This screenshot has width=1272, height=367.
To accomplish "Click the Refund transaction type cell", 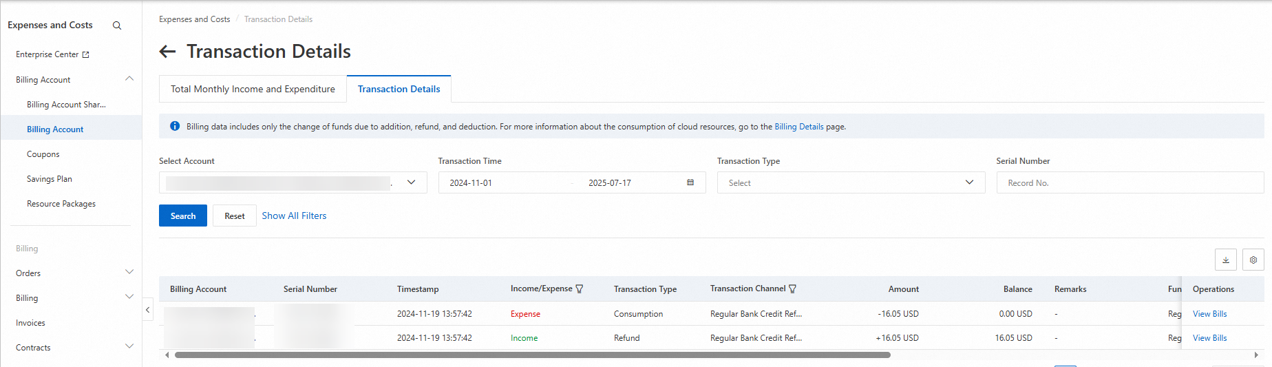I will click(626, 338).
